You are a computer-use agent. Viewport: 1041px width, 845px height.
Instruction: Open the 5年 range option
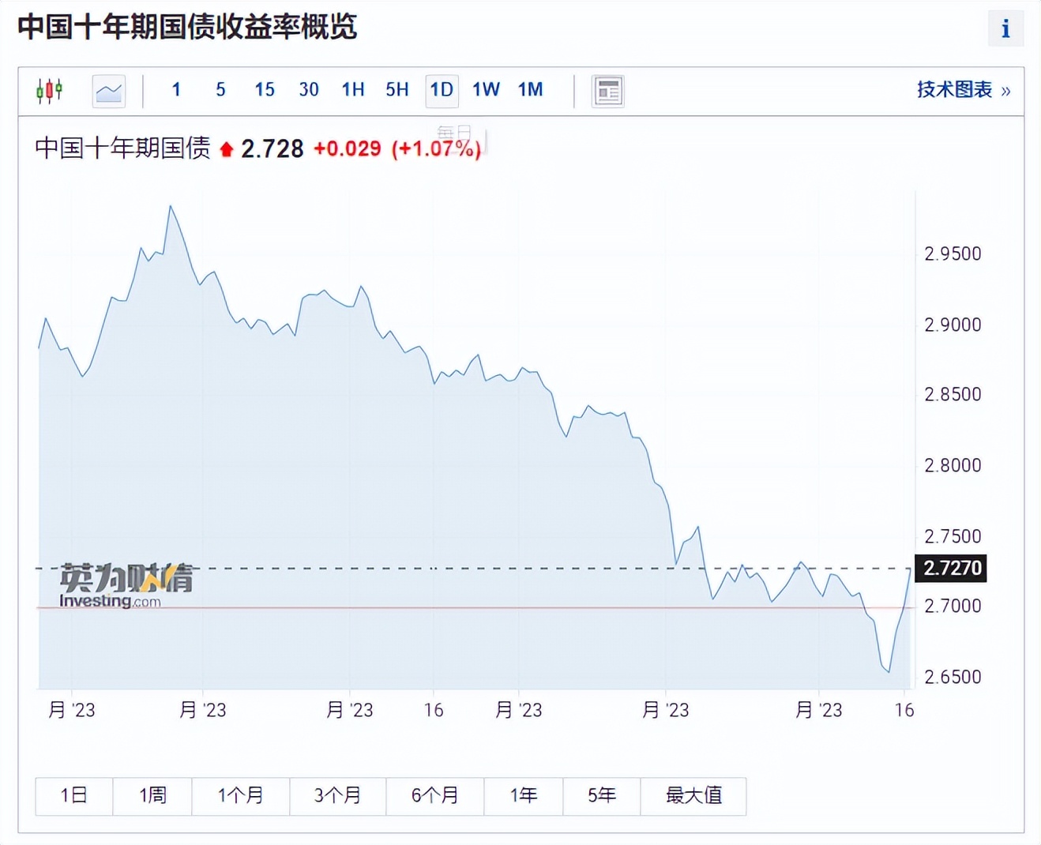(601, 796)
